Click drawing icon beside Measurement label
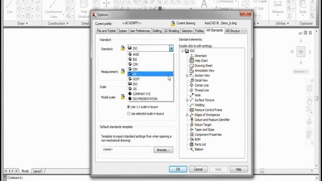This screenshot has width=322, height=181. click(x=123, y=71)
